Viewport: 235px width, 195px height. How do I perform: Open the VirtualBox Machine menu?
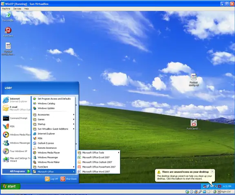click(x=6, y=9)
